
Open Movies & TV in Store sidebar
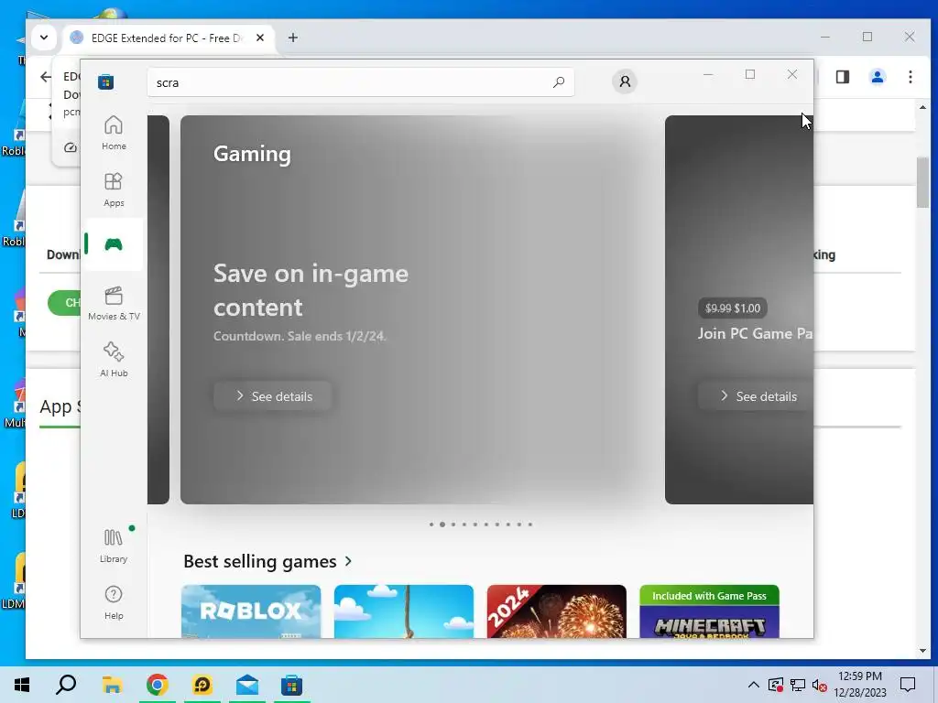(x=114, y=303)
